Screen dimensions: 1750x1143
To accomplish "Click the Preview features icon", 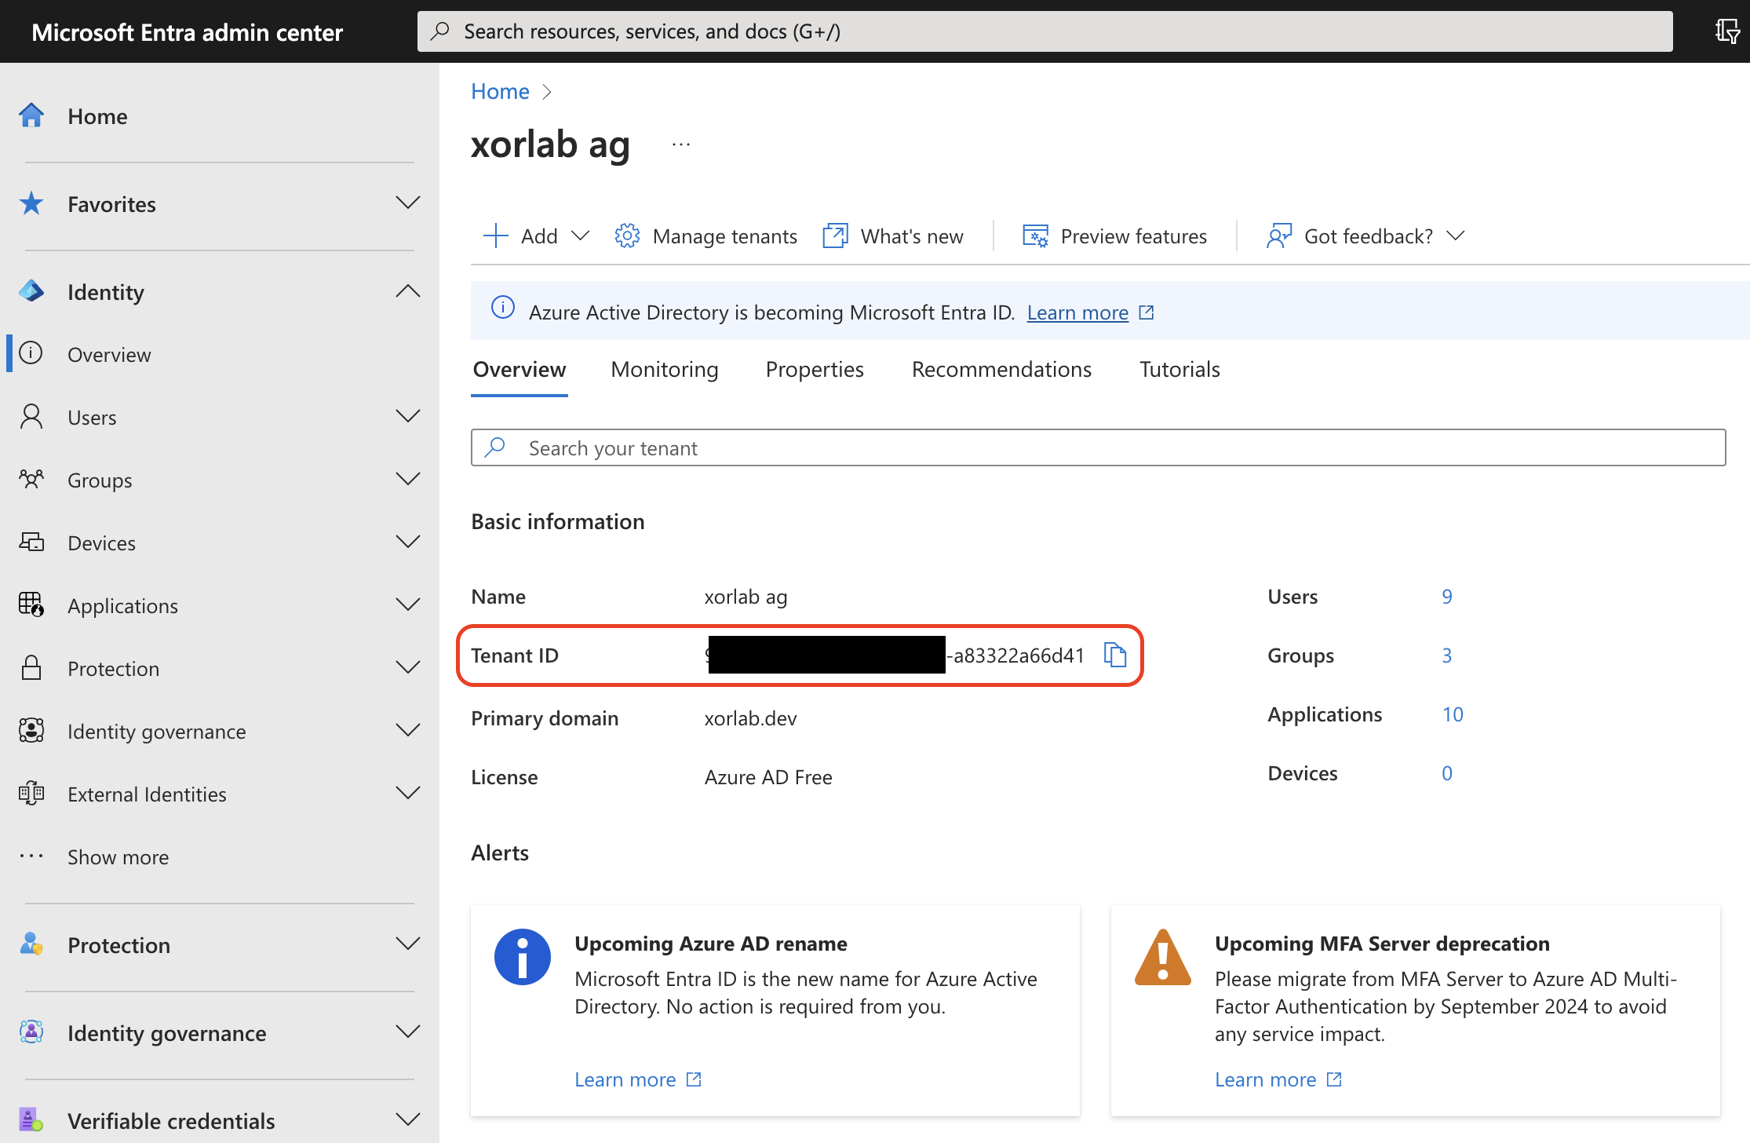I will [x=1035, y=236].
